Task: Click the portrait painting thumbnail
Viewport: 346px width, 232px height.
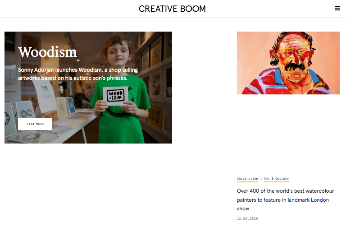Action: click(288, 63)
